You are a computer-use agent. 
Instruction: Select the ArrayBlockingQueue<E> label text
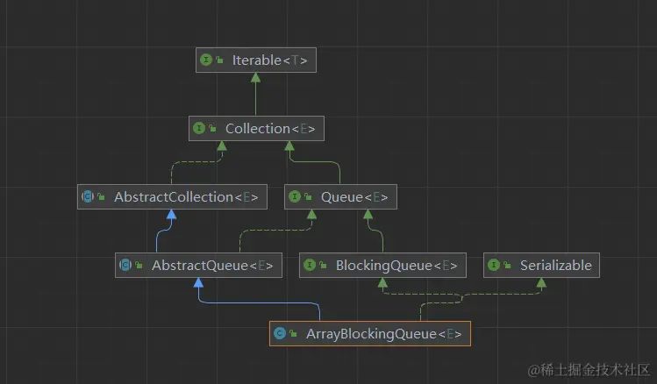point(384,334)
